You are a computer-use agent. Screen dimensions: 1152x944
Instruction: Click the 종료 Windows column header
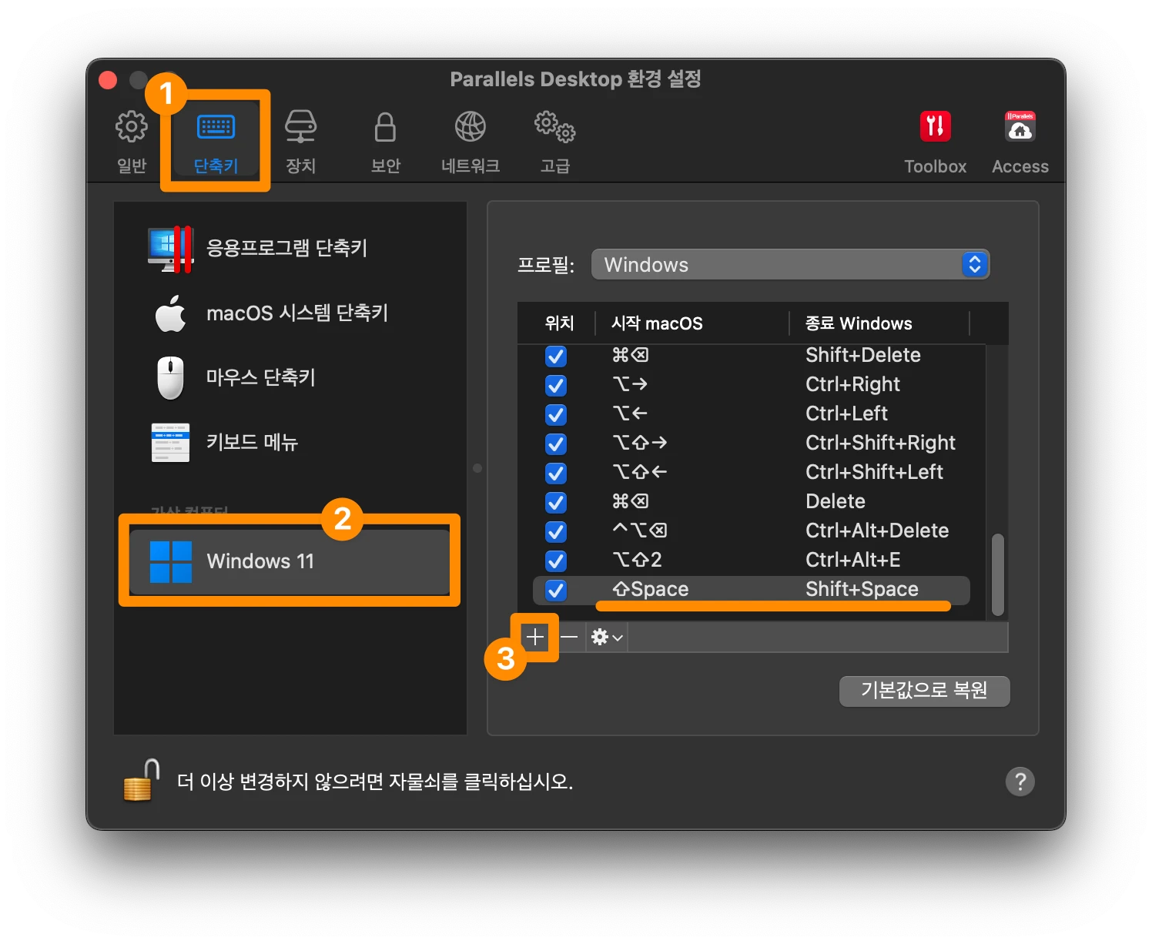[x=859, y=323]
